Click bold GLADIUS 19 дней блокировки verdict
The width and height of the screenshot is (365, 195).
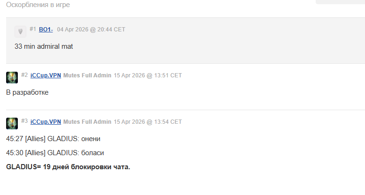point(68,167)
